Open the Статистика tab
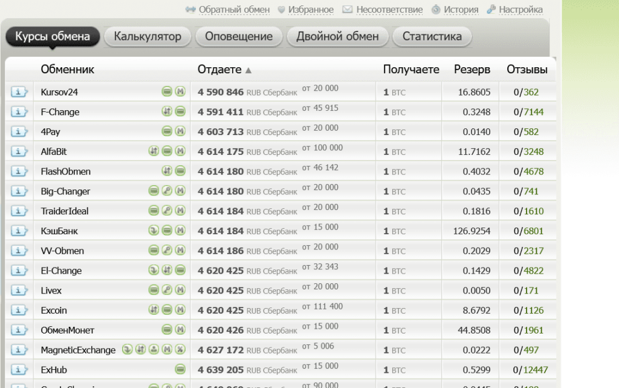 tap(432, 36)
